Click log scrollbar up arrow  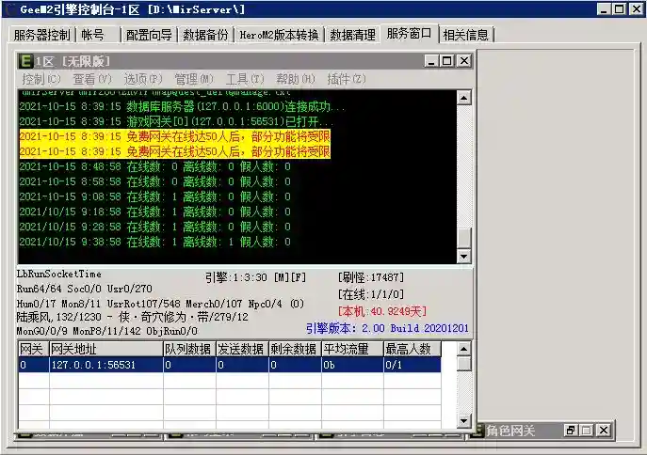463,98
